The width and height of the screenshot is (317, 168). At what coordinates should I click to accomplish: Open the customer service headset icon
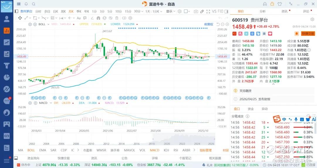pyautogui.click(x=265, y=4)
